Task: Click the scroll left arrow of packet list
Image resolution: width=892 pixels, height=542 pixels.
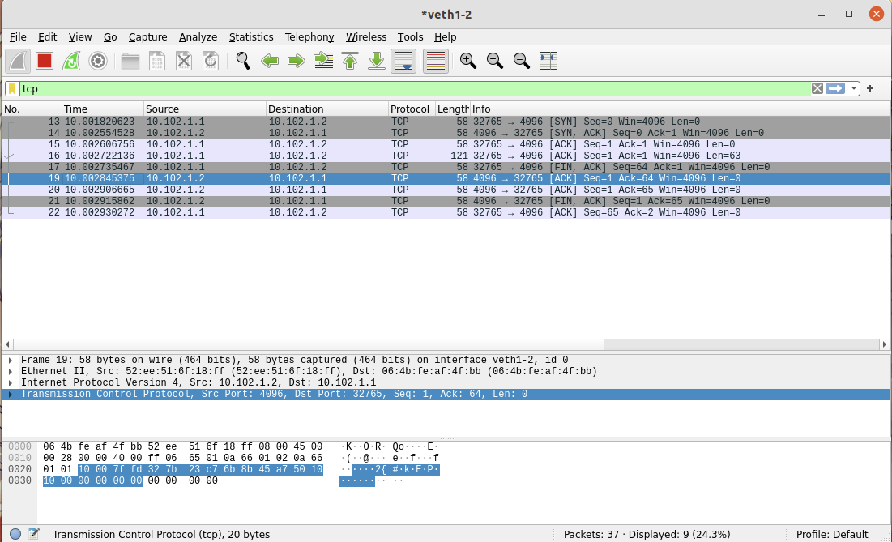Action: tap(7, 344)
